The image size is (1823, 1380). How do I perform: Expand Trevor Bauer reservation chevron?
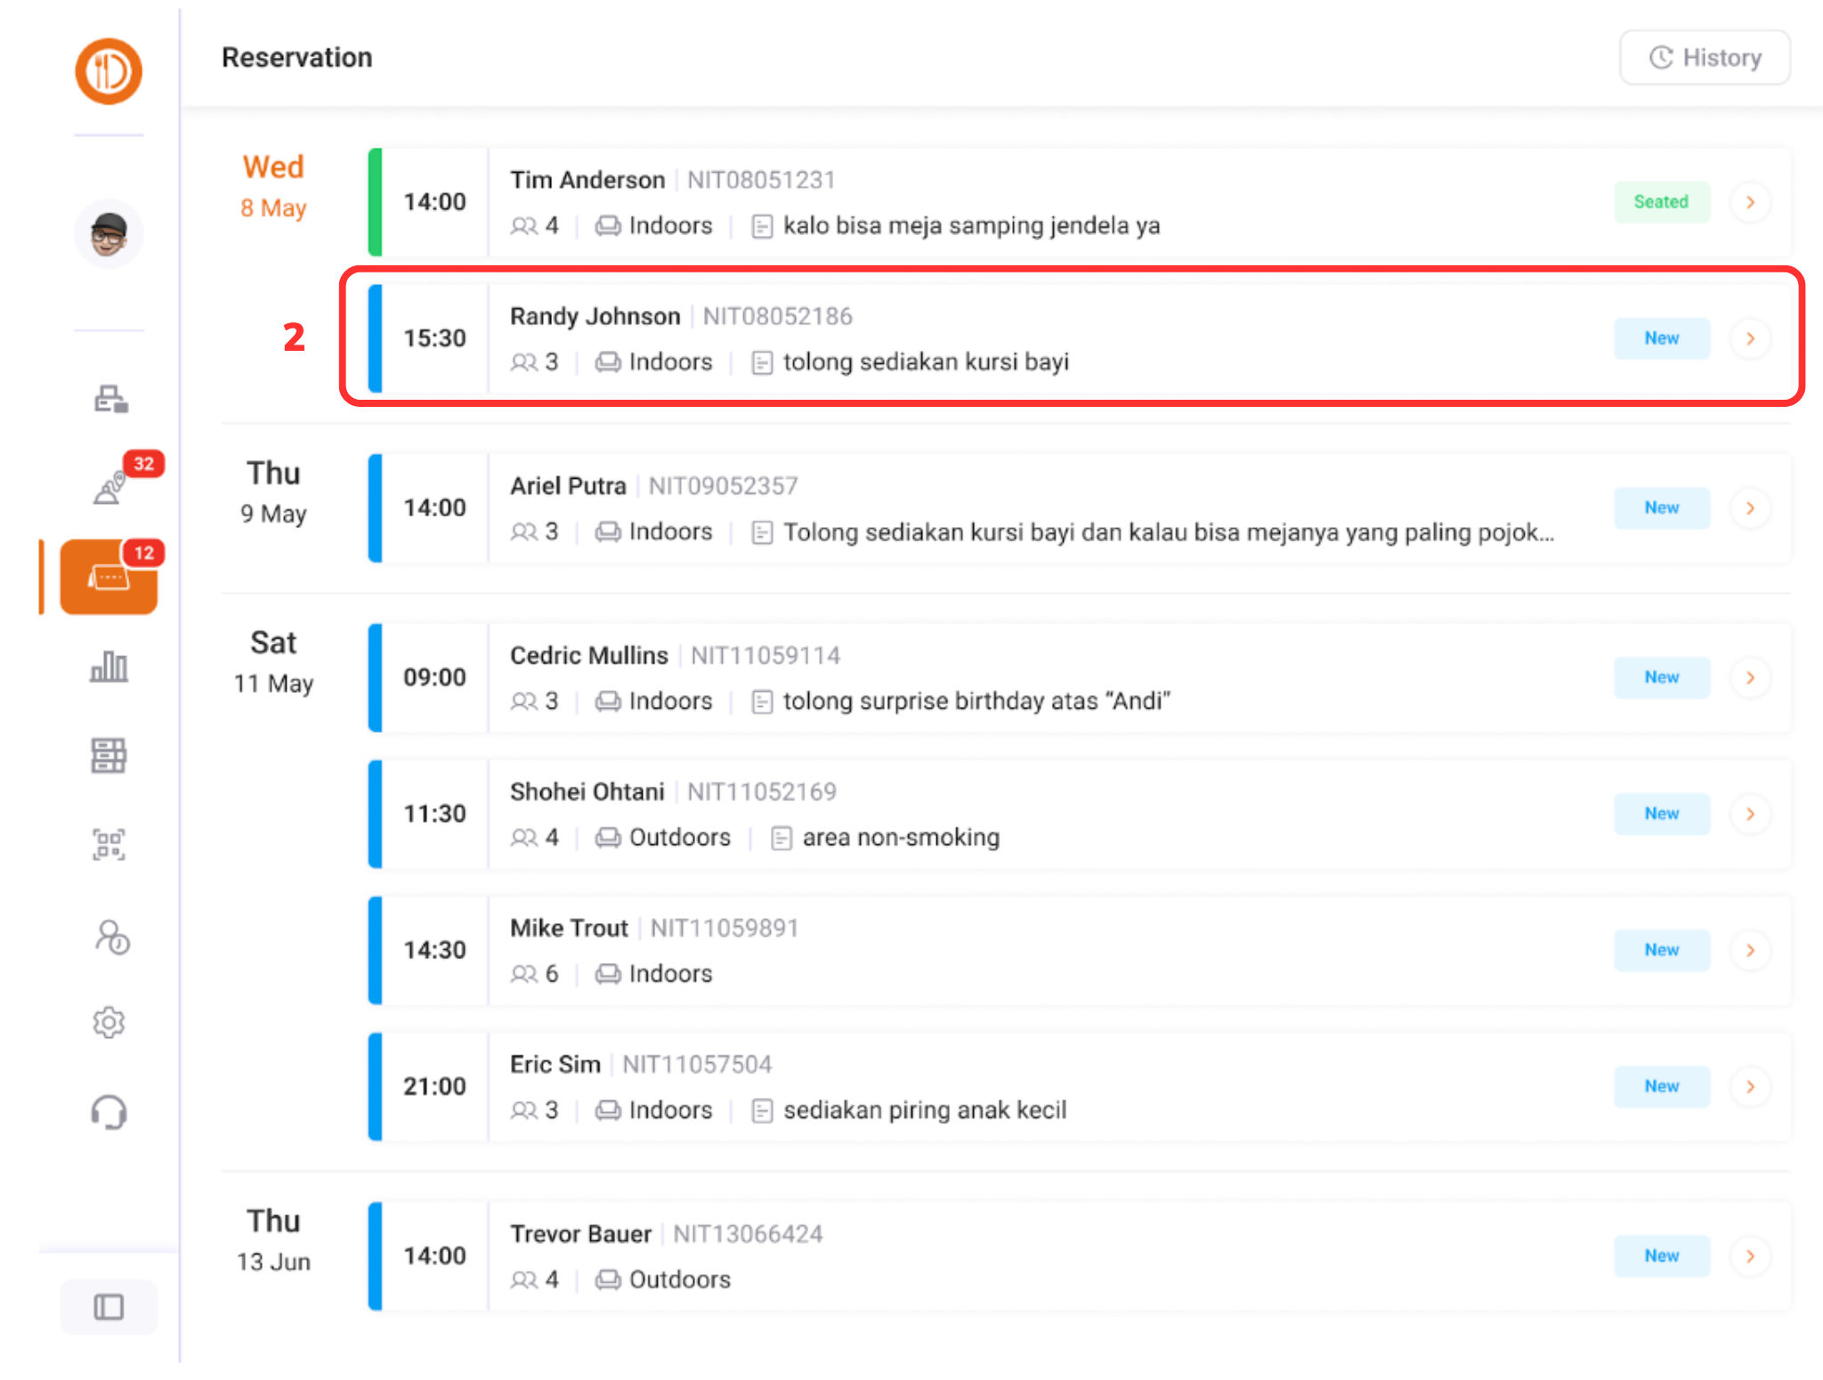[1750, 1256]
